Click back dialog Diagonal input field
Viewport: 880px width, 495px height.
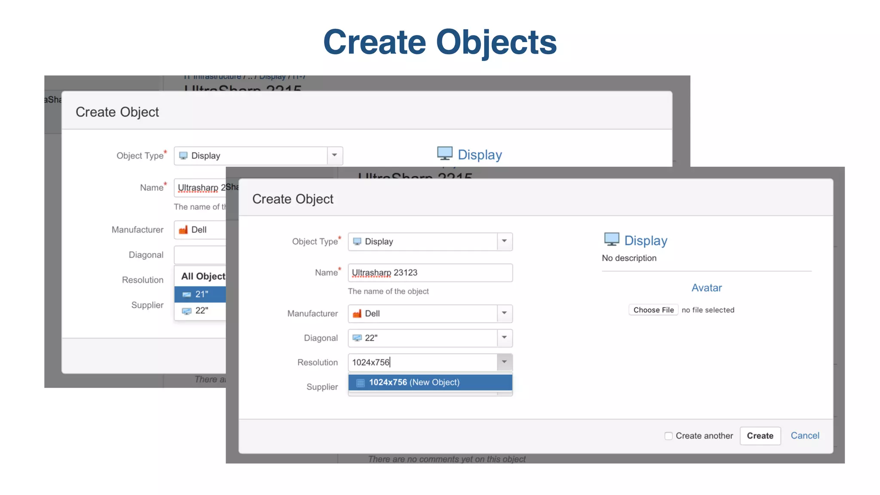200,255
